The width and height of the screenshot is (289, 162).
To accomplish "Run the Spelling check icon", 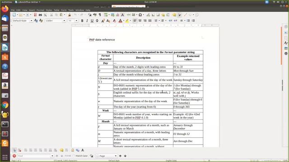I will 95,15.
